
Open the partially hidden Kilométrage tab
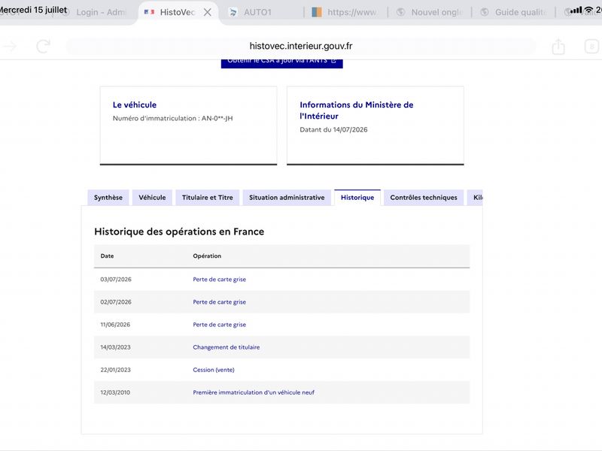[476, 198]
